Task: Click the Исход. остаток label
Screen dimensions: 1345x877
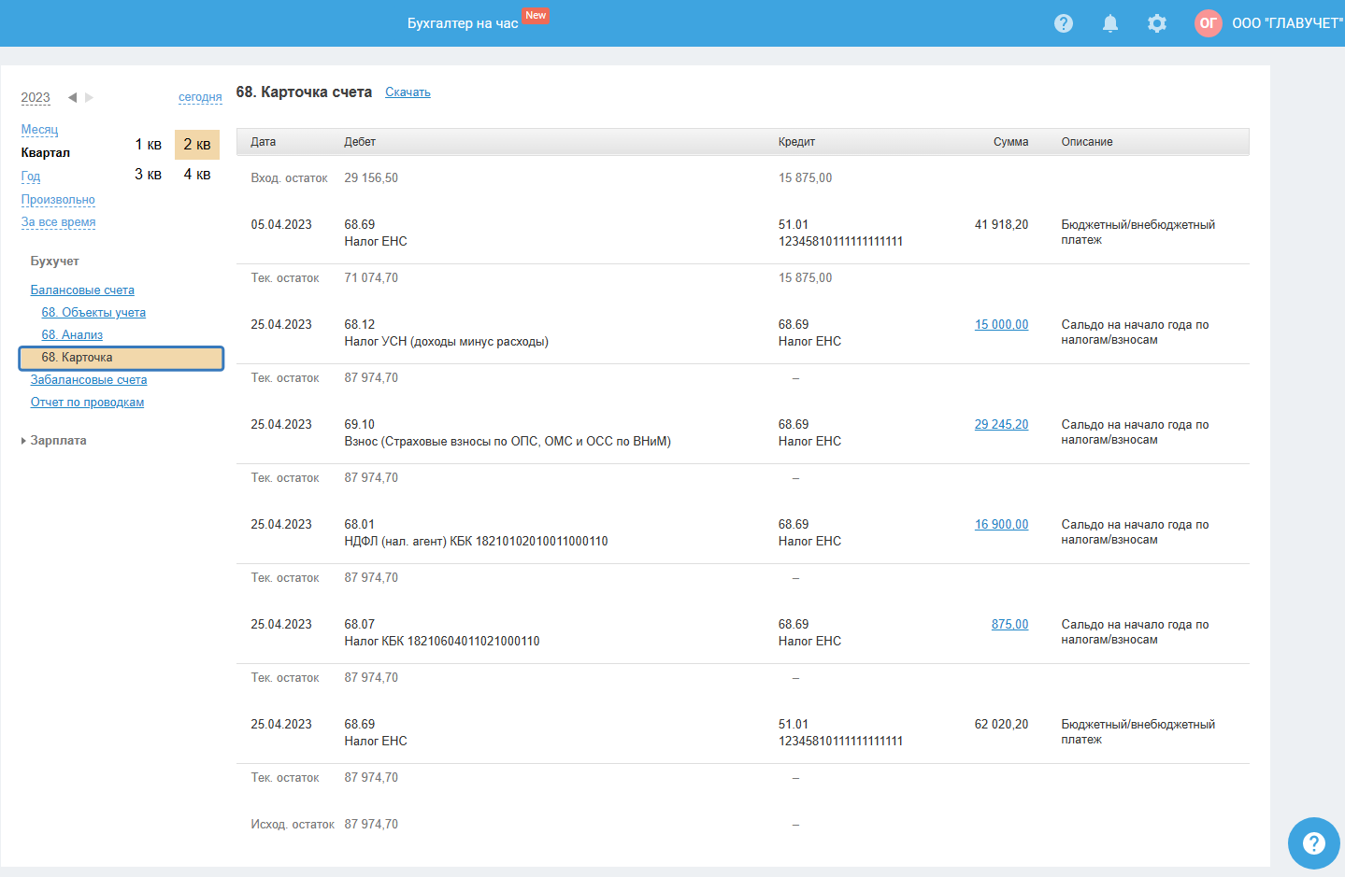Action: [293, 825]
